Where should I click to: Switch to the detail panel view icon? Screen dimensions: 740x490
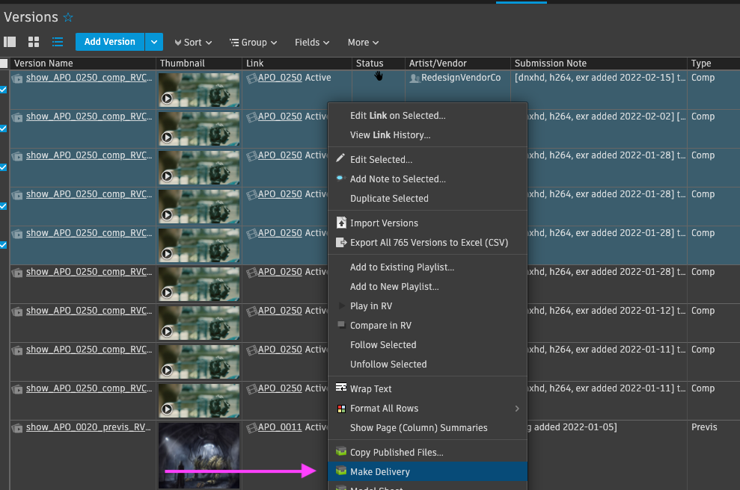point(10,42)
